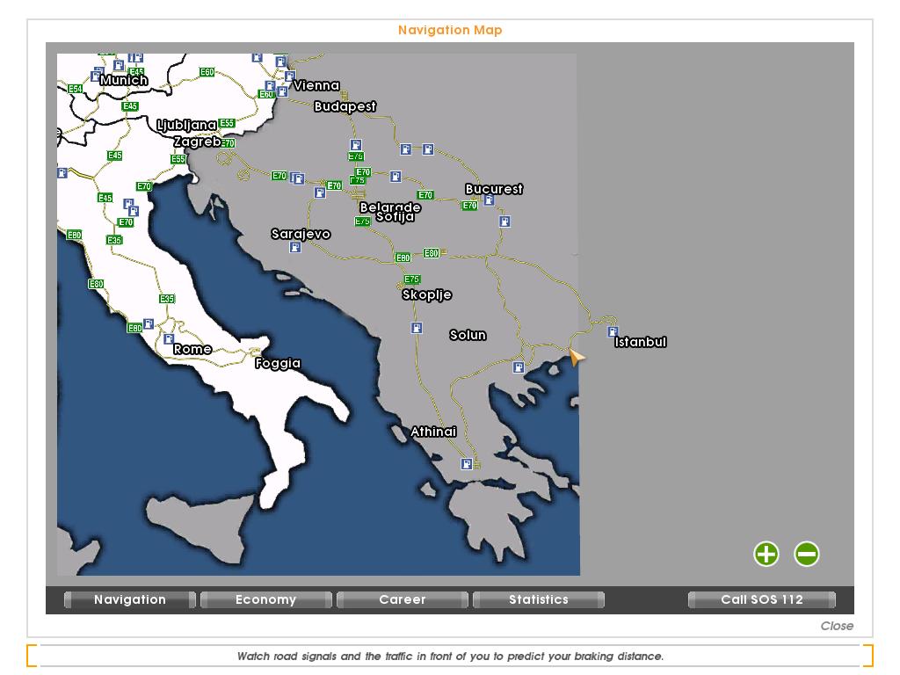Open the Statistics tab

[x=539, y=599]
